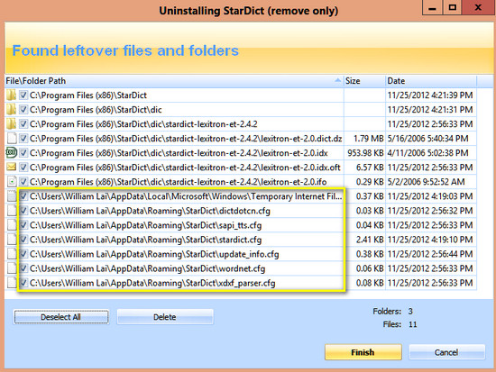The image size is (496, 372).
Task: Click file icon beside stardict.cfg
Action: [12, 240]
